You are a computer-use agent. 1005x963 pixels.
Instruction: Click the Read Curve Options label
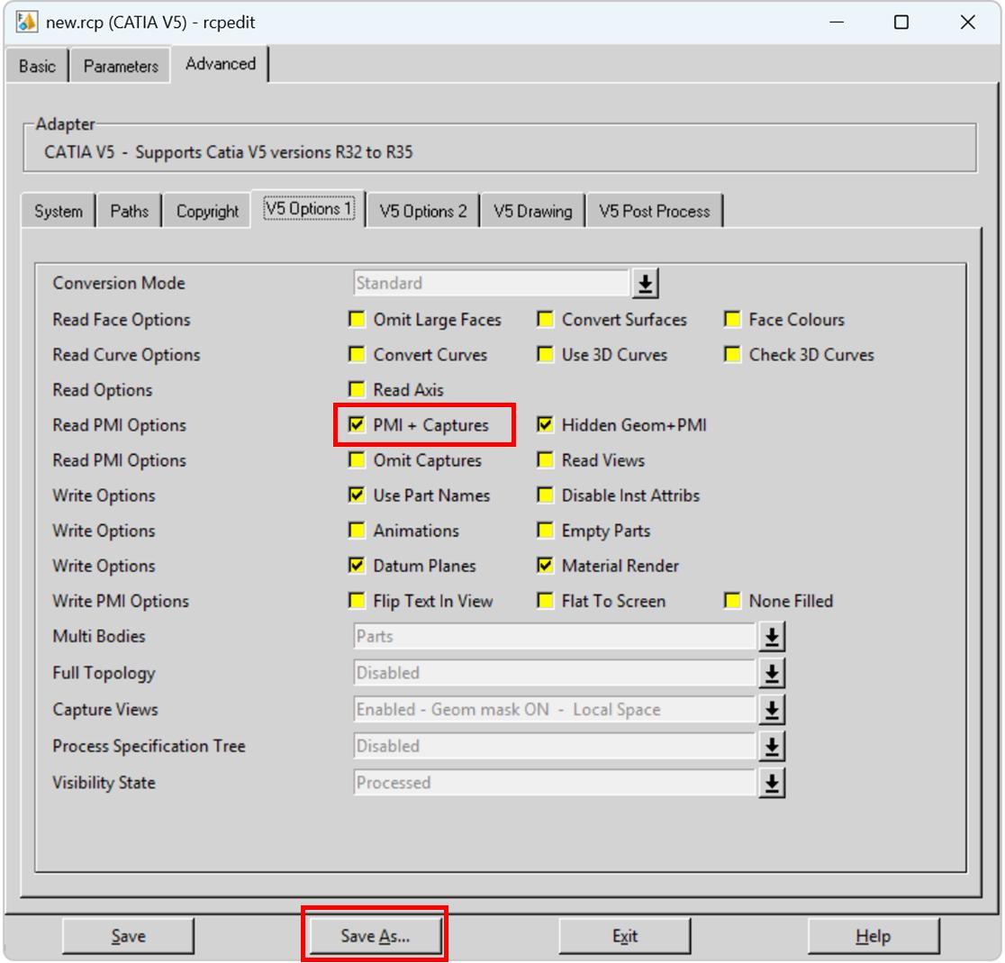click(x=126, y=355)
